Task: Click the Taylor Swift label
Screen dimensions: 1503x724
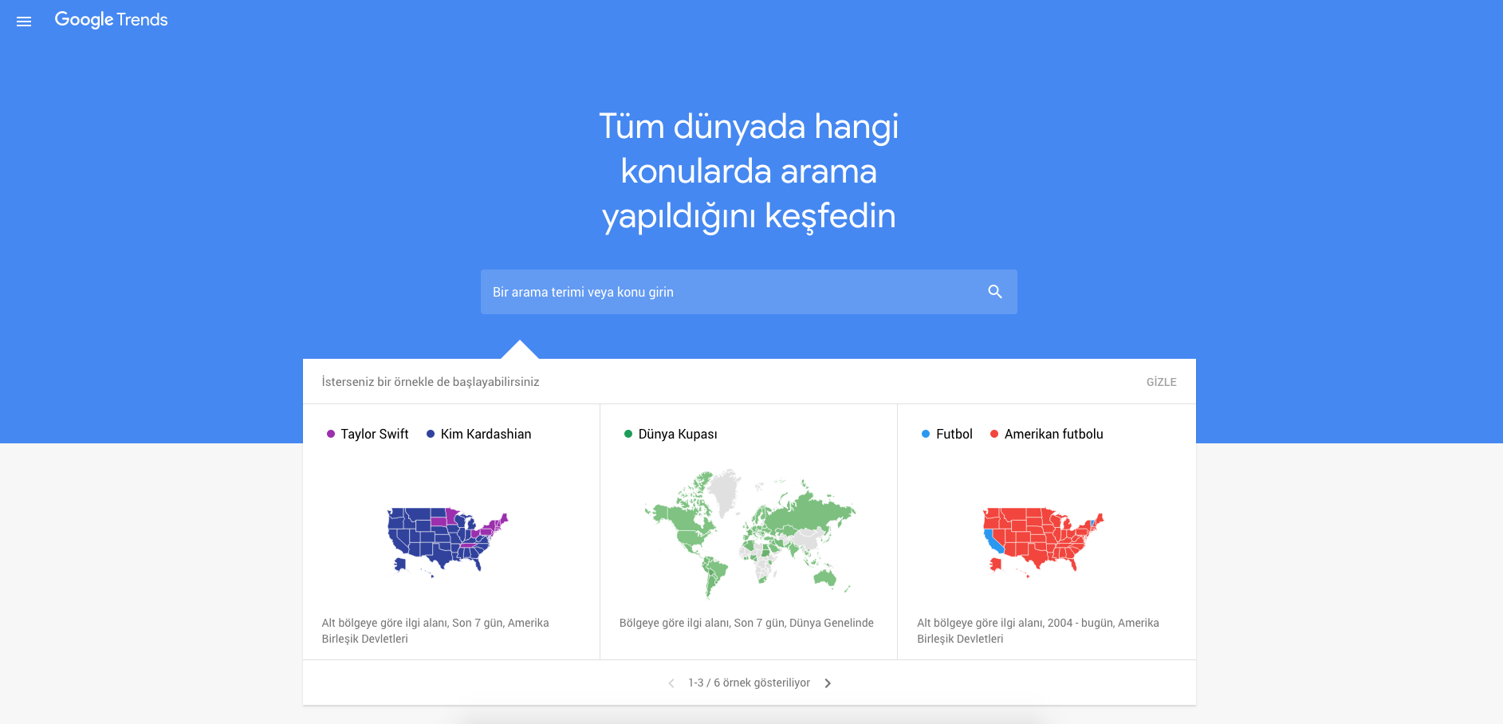Action: [x=375, y=434]
